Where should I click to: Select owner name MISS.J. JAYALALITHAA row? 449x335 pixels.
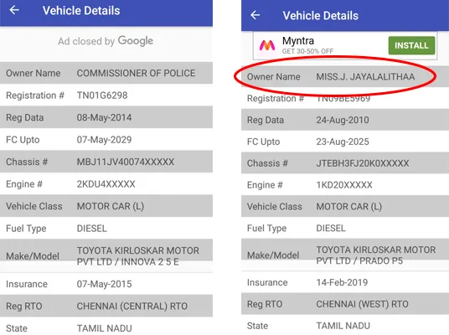pyautogui.click(x=345, y=77)
